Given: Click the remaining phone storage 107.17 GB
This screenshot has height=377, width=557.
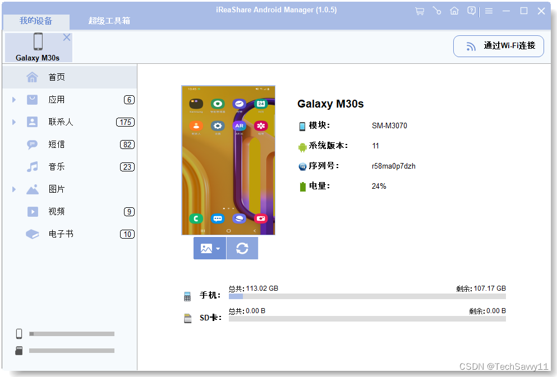Looking at the screenshot, I should (490, 288).
